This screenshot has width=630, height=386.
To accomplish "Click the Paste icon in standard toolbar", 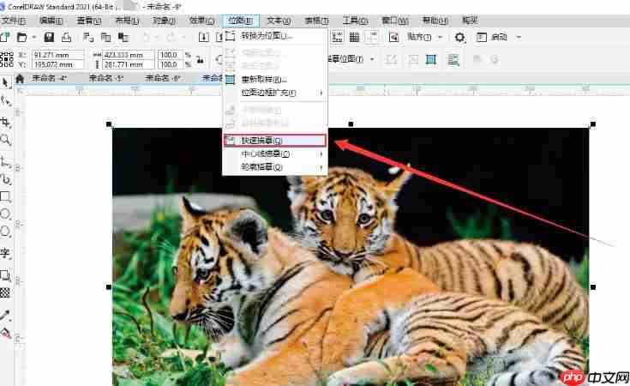I will click(123, 38).
